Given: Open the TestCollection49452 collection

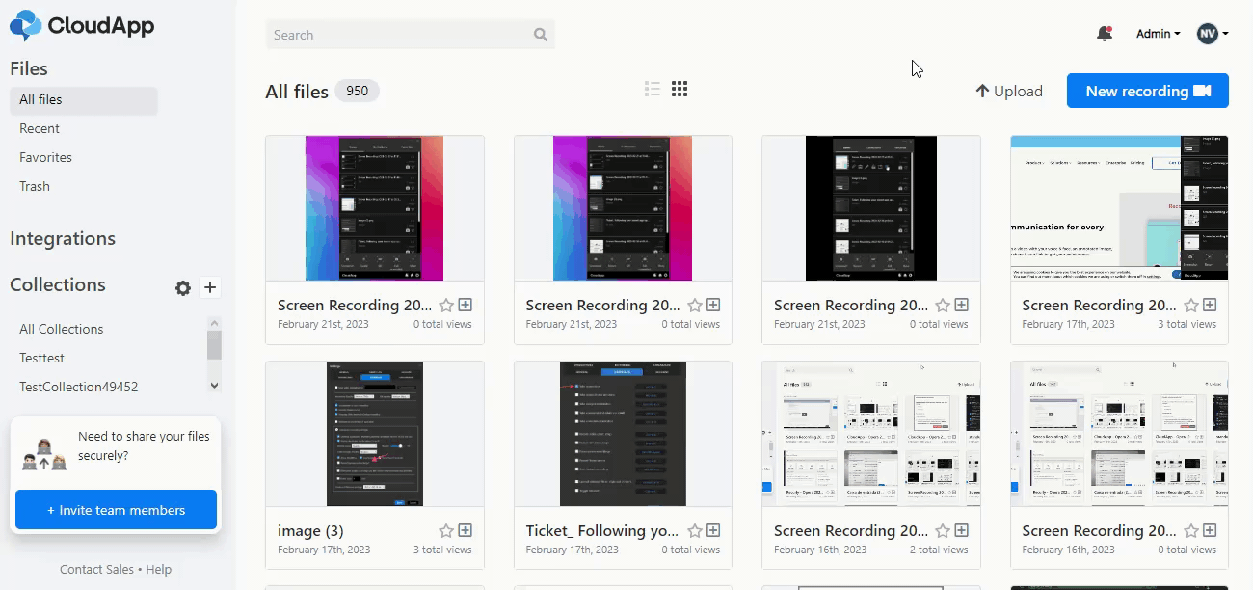Looking at the screenshot, I should pyautogui.click(x=79, y=387).
